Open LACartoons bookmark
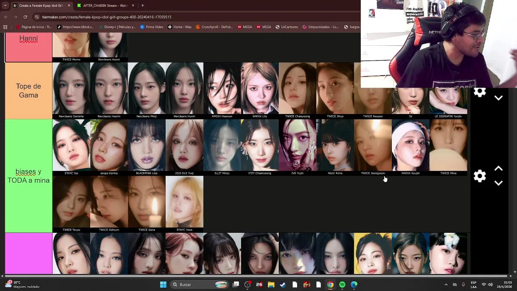The width and height of the screenshot is (517, 291). pos(287,27)
